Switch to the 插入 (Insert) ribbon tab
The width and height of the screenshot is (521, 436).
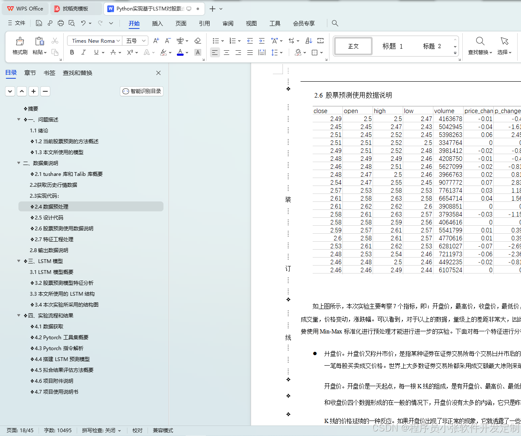(x=157, y=23)
